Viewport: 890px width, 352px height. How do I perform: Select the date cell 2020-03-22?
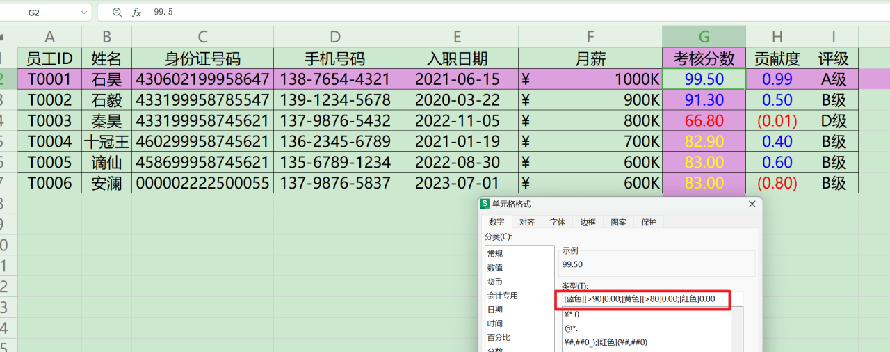pos(457,99)
